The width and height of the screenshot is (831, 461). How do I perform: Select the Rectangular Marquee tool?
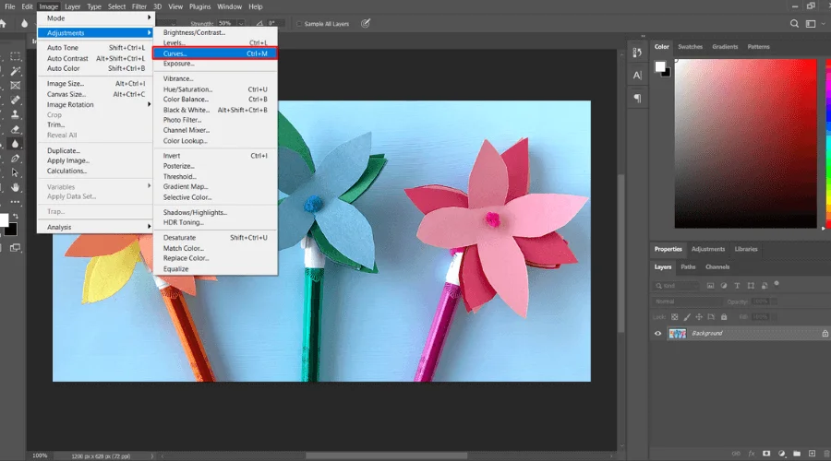click(x=16, y=56)
